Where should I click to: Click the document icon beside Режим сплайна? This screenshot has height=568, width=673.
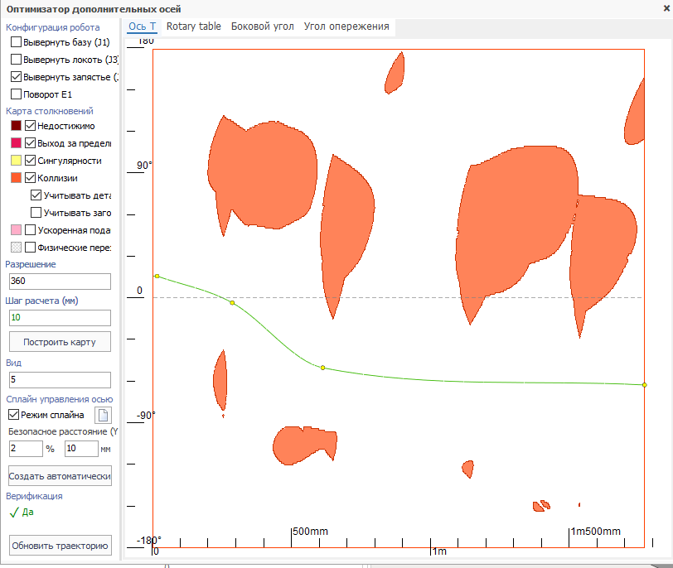(x=103, y=416)
